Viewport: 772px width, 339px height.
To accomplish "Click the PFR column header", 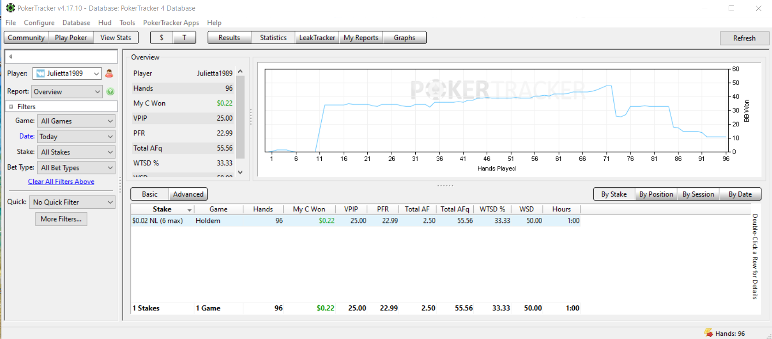I will click(x=383, y=209).
